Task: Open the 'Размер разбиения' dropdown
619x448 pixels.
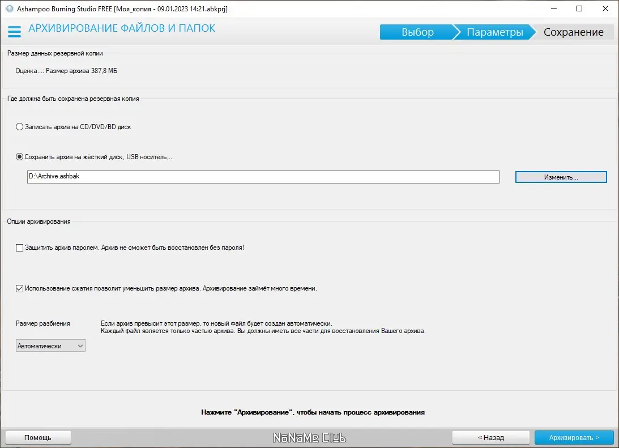Action: click(x=50, y=345)
